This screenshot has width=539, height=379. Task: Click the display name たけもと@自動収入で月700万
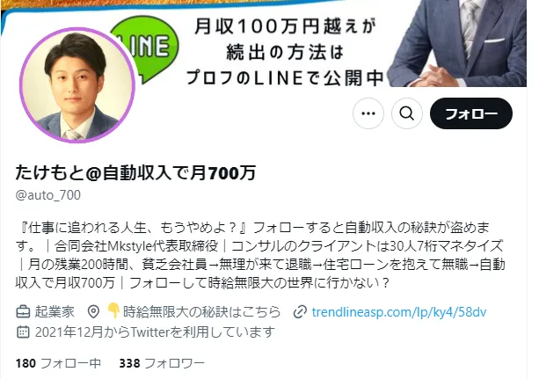[135, 172]
